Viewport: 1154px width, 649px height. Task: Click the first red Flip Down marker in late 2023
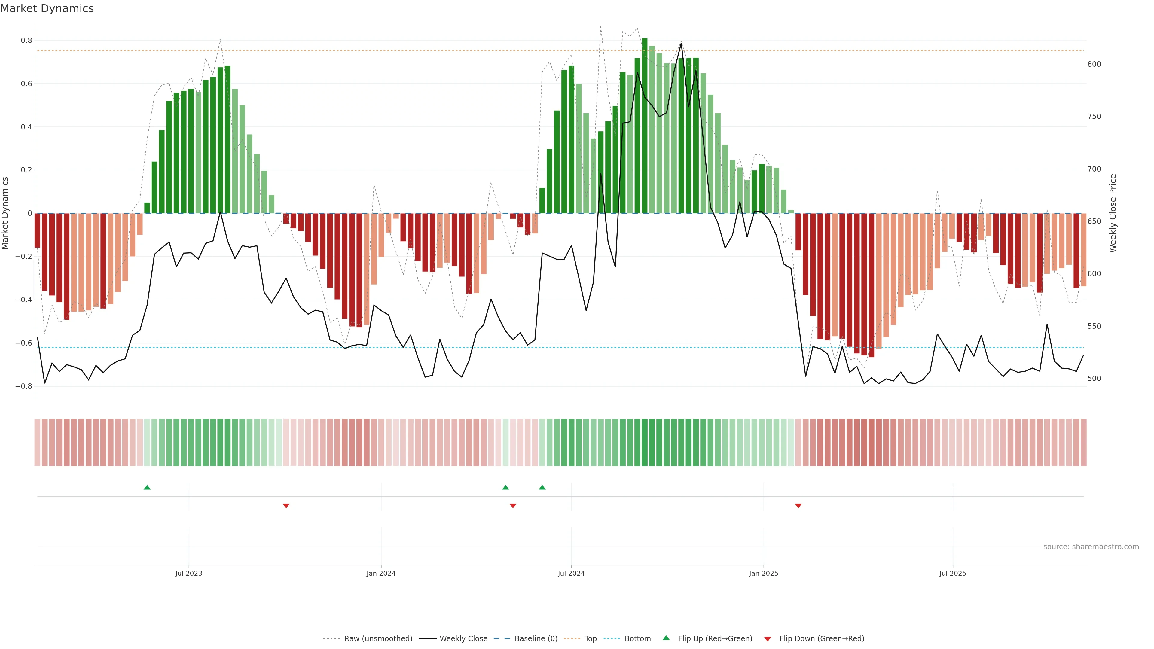[286, 506]
